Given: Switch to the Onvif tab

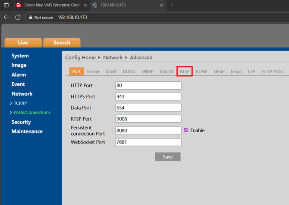Looking at the screenshot, I should (x=111, y=71).
